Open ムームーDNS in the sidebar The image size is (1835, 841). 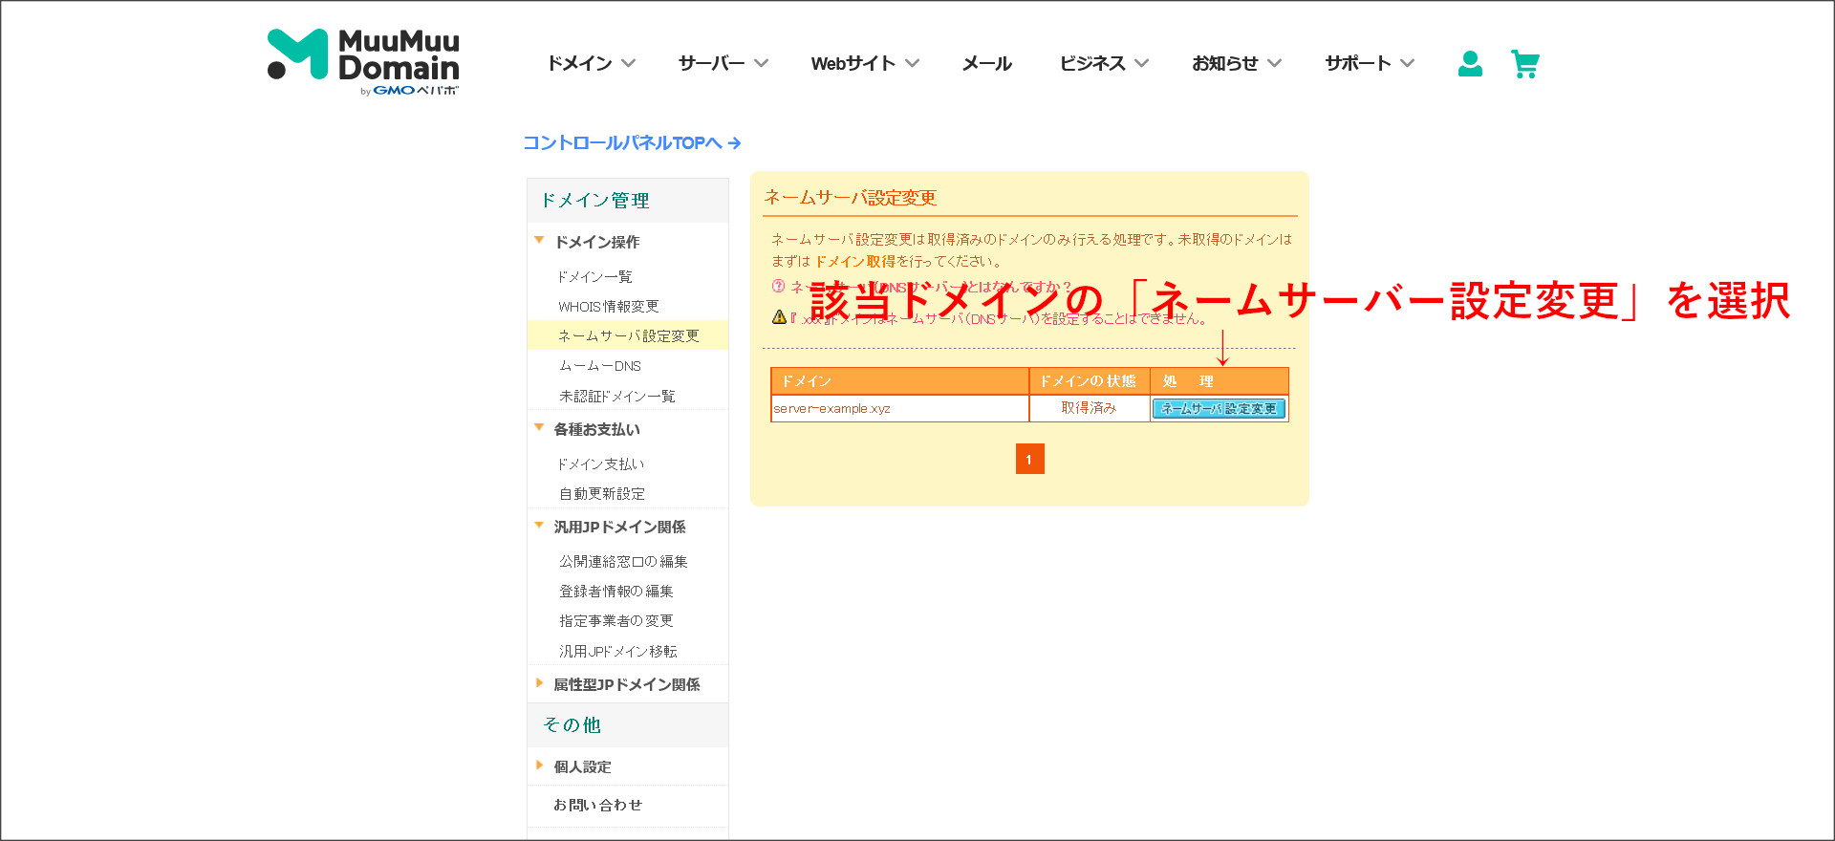(600, 366)
